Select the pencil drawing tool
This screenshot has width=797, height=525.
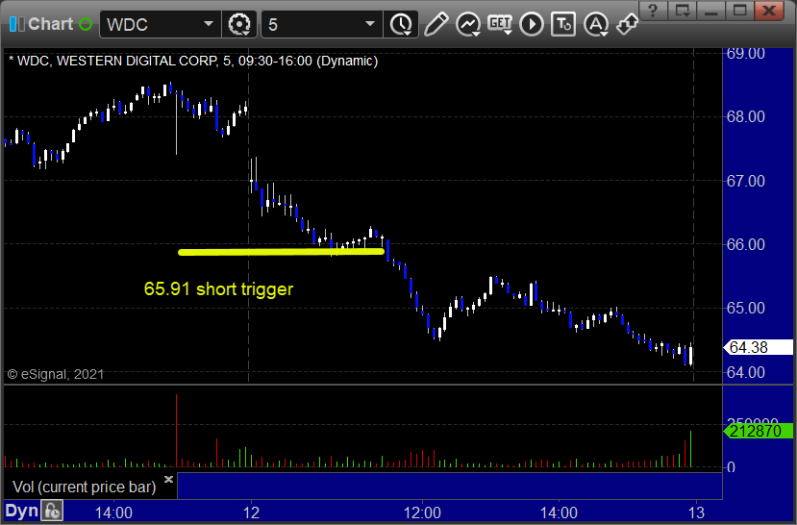coord(436,24)
